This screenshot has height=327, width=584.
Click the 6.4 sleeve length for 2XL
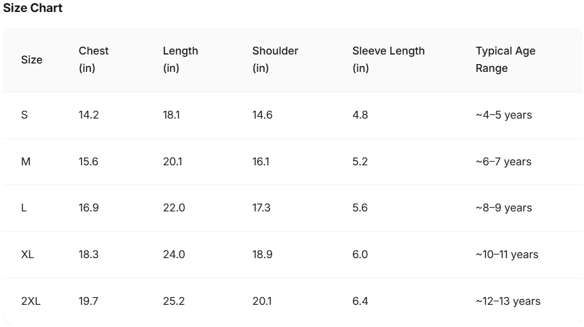[x=360, y=301]
